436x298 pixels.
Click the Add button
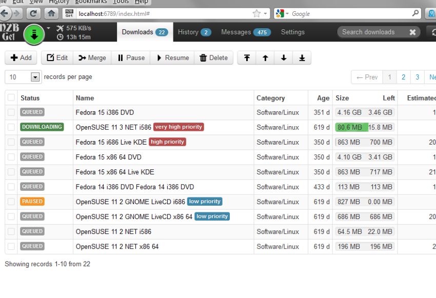(x=21, y=58)
